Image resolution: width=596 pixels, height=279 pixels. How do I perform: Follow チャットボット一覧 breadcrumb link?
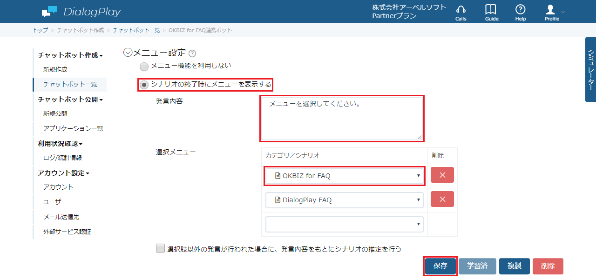pyautogui.click(x=136, y=30)
